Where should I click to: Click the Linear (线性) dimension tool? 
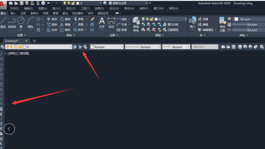coord(122,19)
